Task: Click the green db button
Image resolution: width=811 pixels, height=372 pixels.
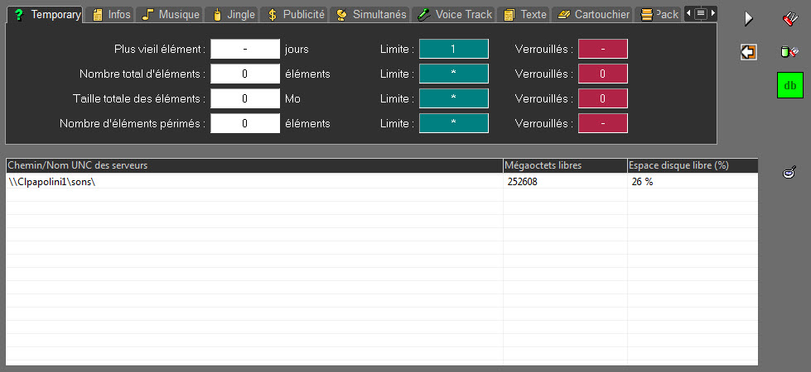Action: tap(790, 85)
